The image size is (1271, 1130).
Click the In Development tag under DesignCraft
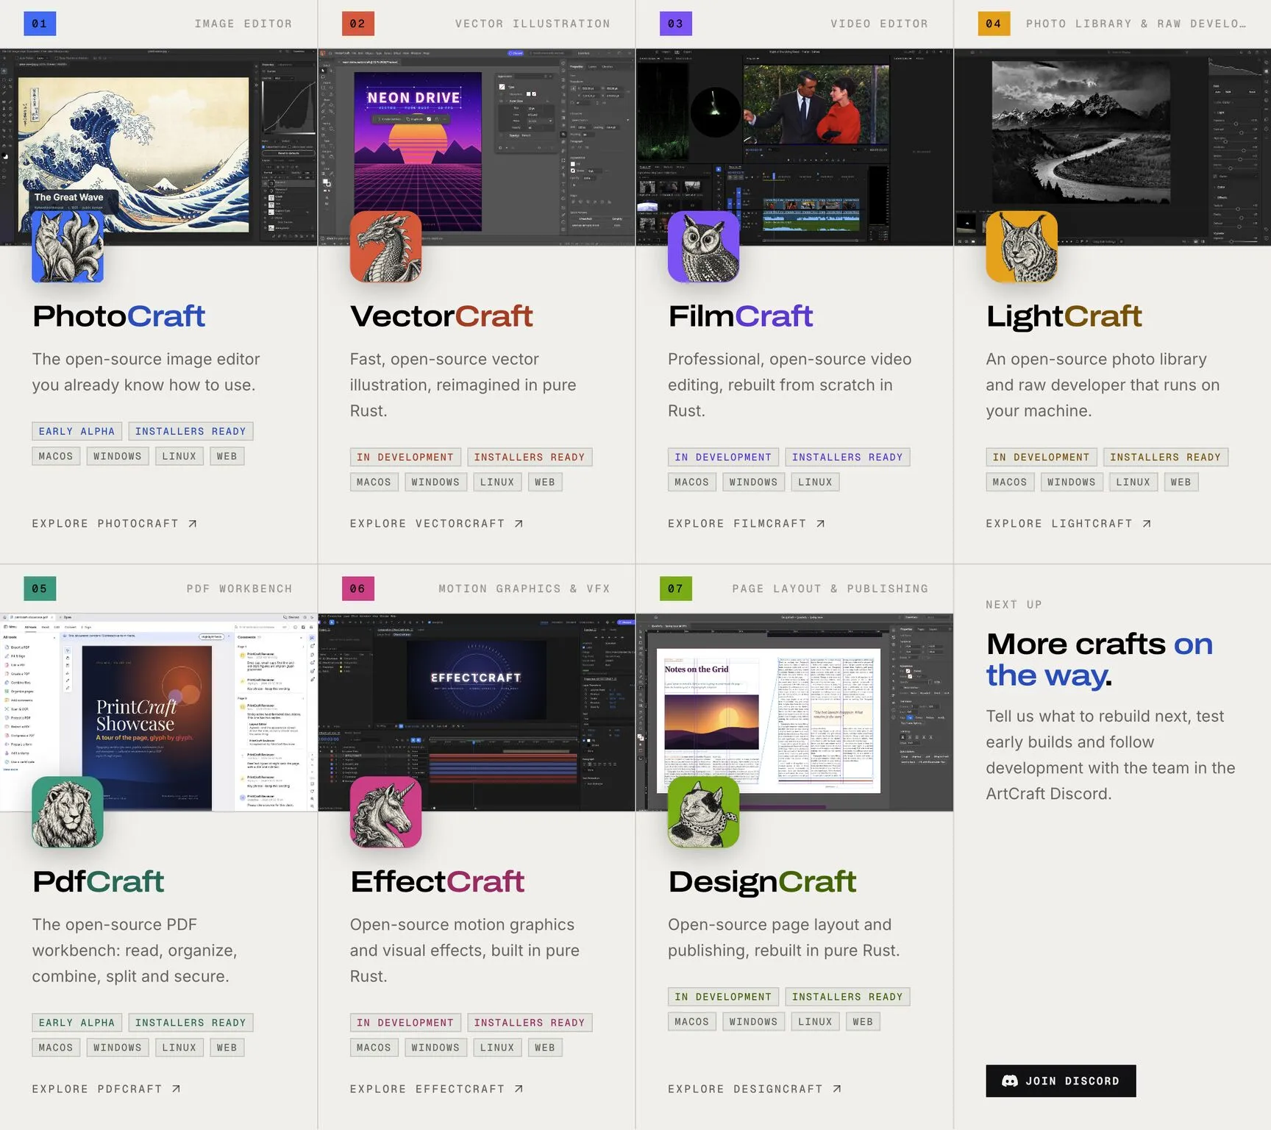coord(723,997)
